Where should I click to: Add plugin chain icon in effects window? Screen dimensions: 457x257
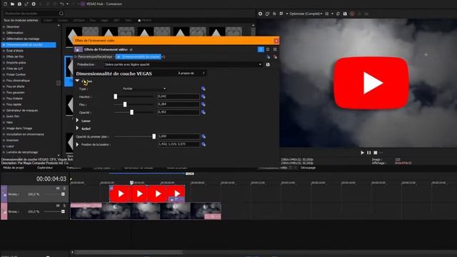[268, 57]
